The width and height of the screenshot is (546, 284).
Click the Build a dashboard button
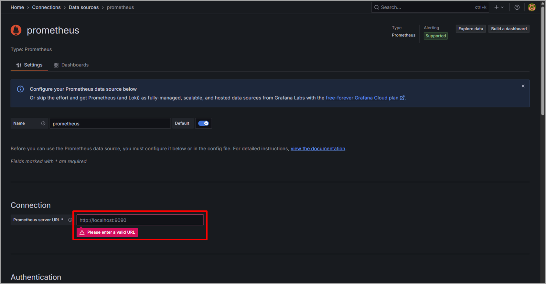pyautogui.click(x=509, y=29)
